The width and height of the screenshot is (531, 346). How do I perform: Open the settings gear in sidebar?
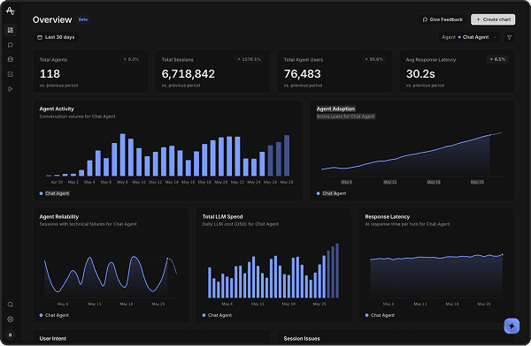click(11, 319)
